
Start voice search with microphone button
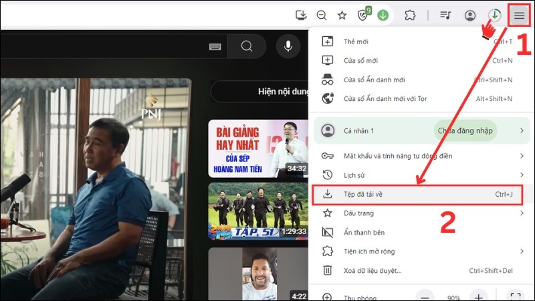(x=288, y=45)
